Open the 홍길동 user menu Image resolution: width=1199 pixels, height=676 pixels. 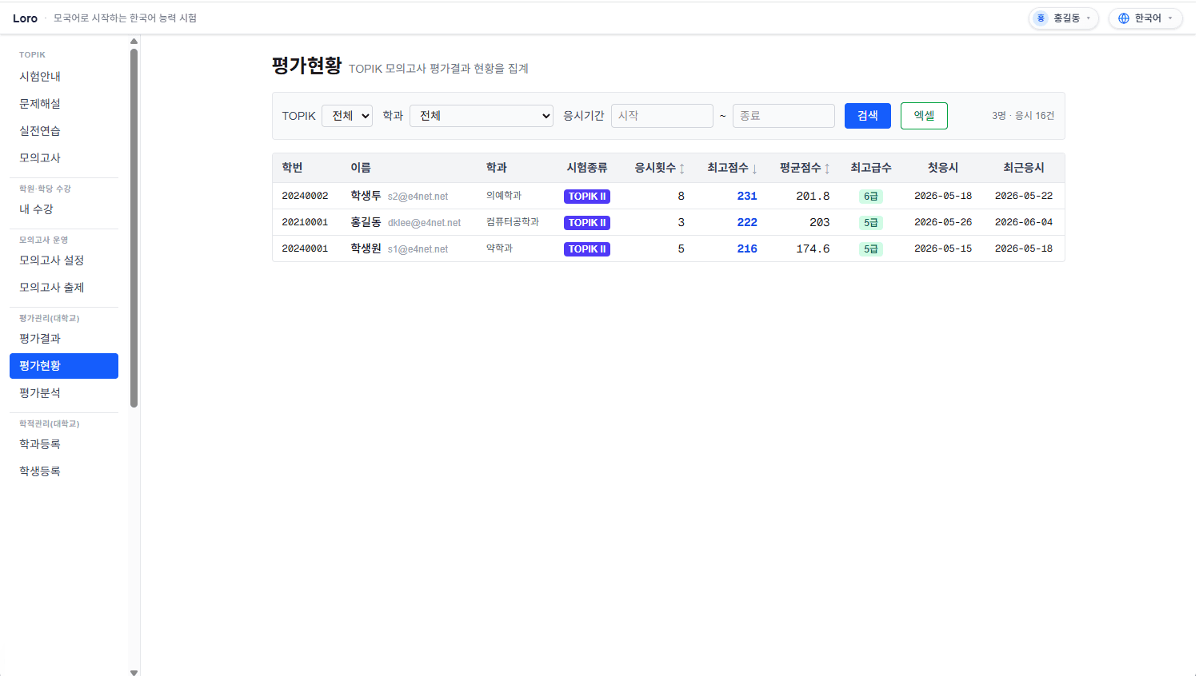1063,18
